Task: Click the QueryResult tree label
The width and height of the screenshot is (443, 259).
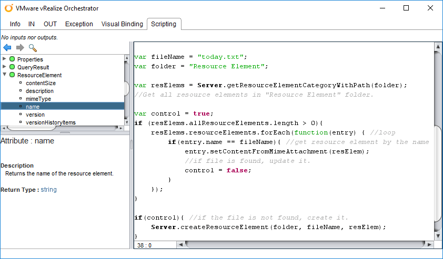Action: [x=33, y=67]
